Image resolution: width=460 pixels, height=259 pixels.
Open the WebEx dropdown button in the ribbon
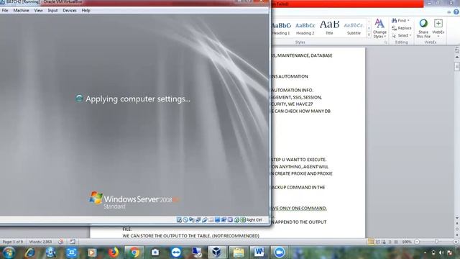(x=438, y=29)
